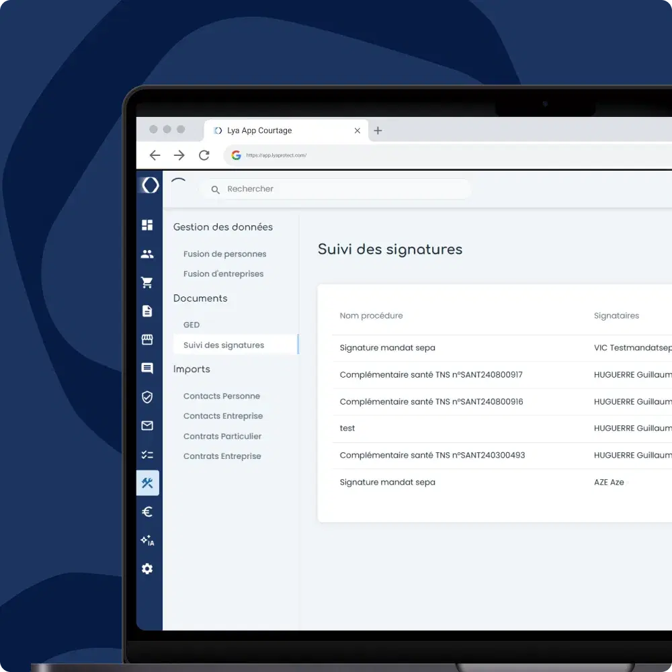Click the Imports section heading
Viewport: 672px width, 672px height.
coord(192,370)
